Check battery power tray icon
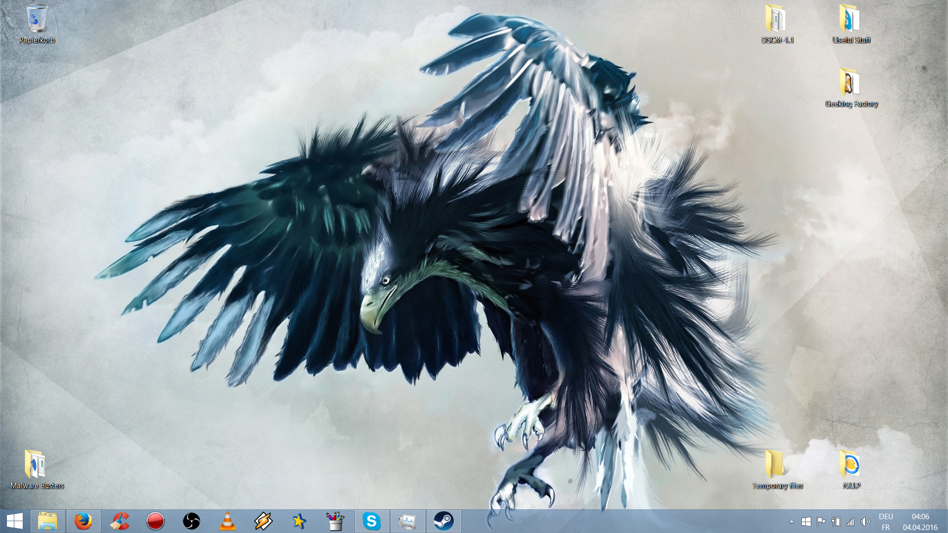The image size is (948, 533). pos(836,522)
